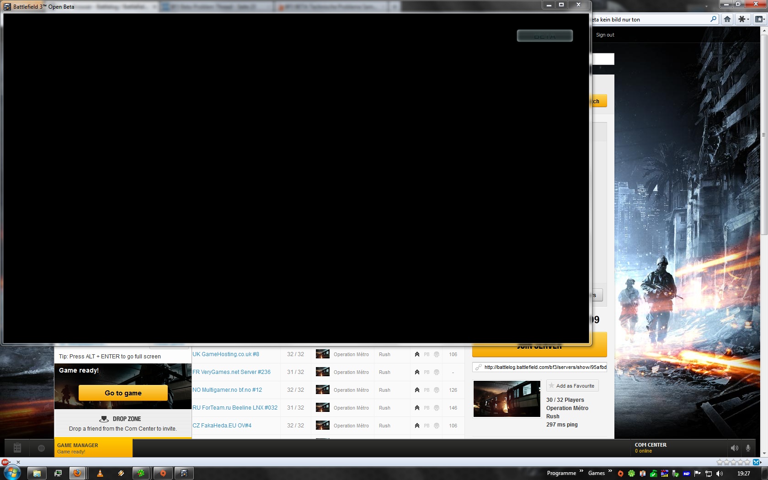Screen dimensions: 768x480
Task: Rate page using the first add-on bar star
Action: pos(720,462)
